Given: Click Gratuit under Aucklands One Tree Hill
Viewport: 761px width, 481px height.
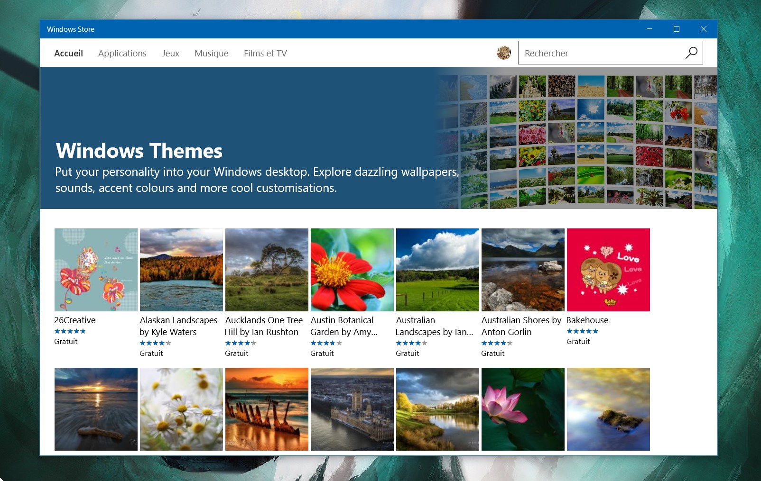Looking at the screenshot, I should [x=237, y=353].
